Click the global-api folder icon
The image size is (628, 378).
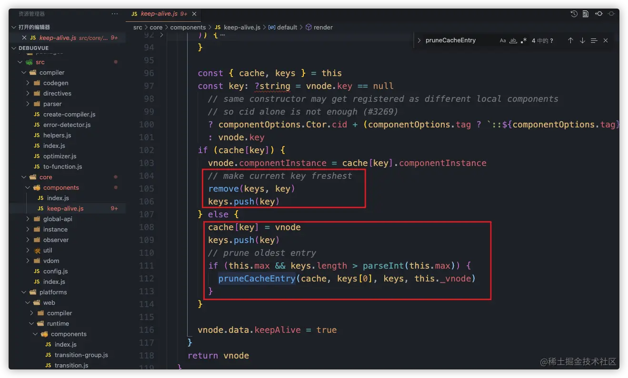pyautogui.click(x=37, y=219)
